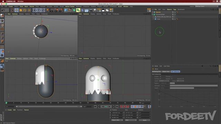Click the Capsule phong tag

[x=177, y=12]
